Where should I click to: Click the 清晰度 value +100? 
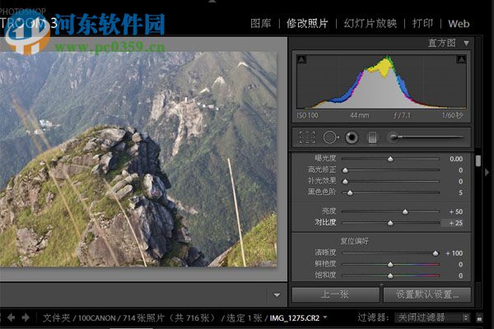point(454,253)
